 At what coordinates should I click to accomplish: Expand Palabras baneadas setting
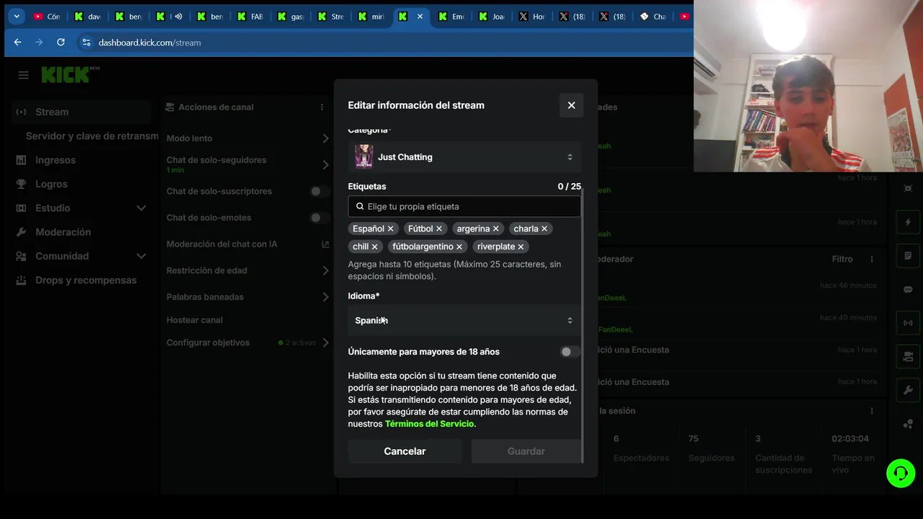click(325, 297)
